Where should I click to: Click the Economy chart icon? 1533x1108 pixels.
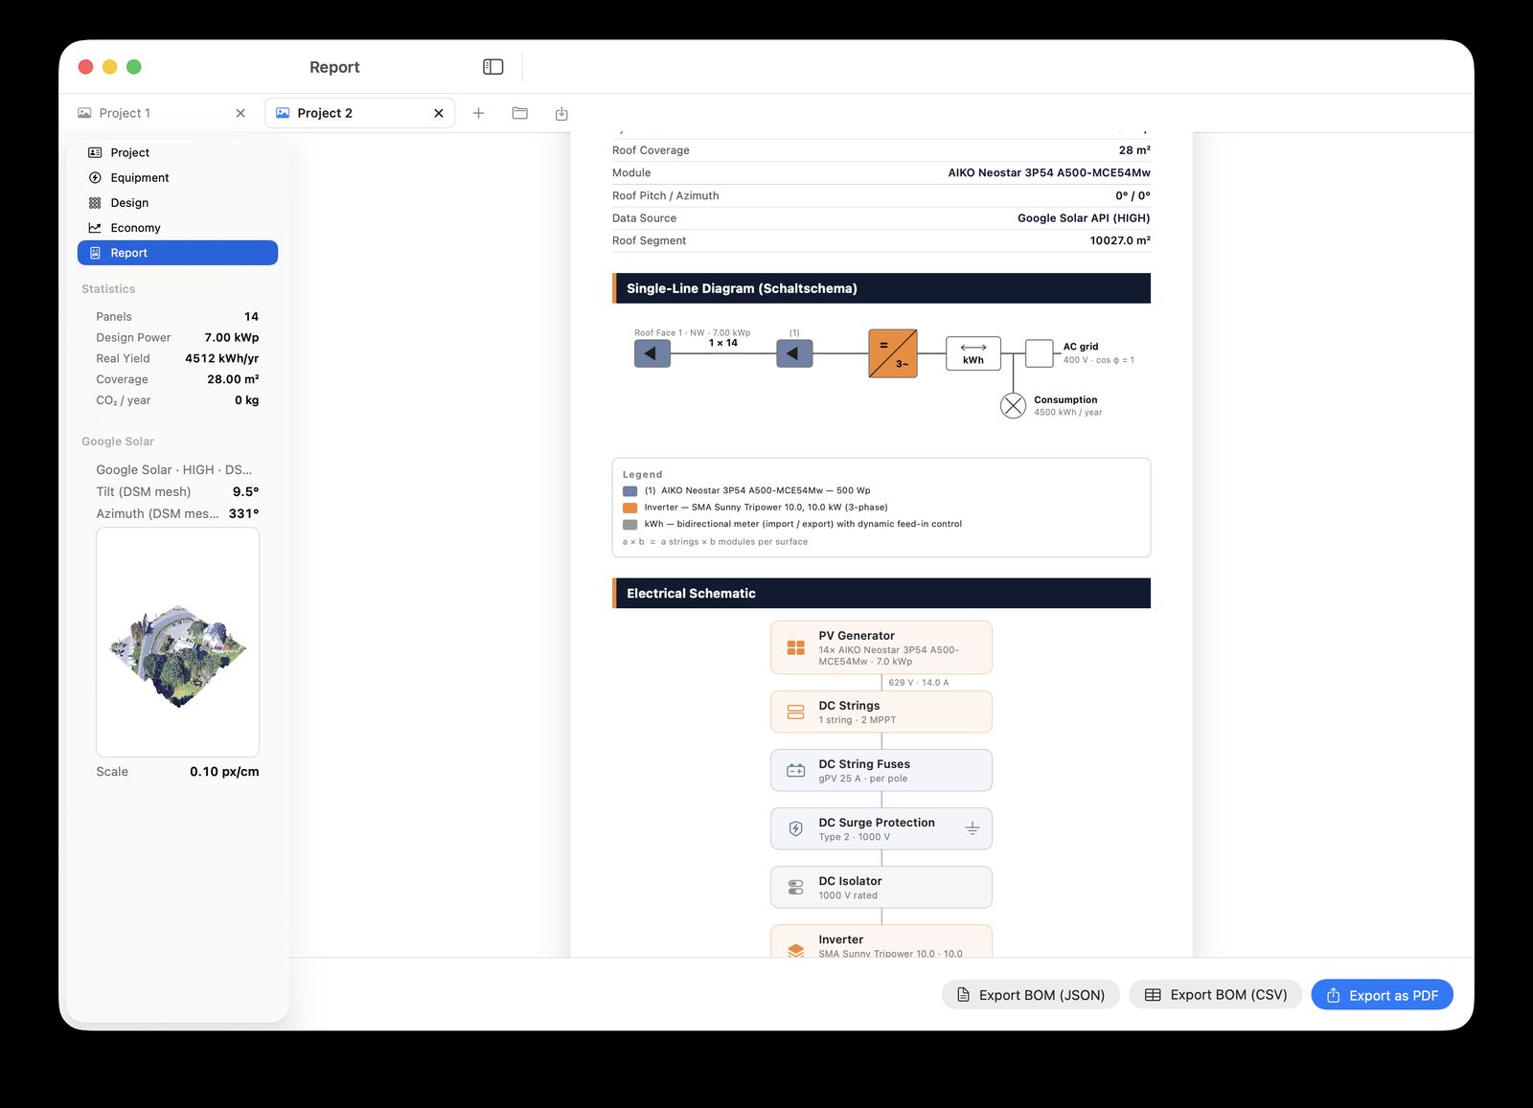95,228
